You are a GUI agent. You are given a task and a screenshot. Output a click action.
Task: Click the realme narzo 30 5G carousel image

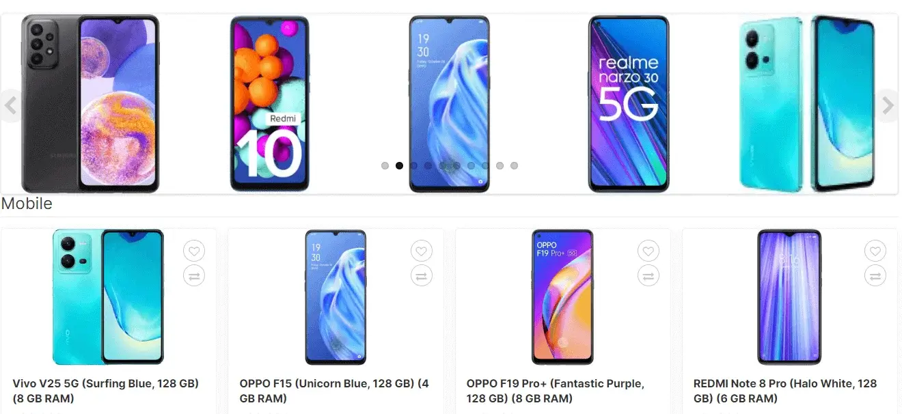pos(629,104)
